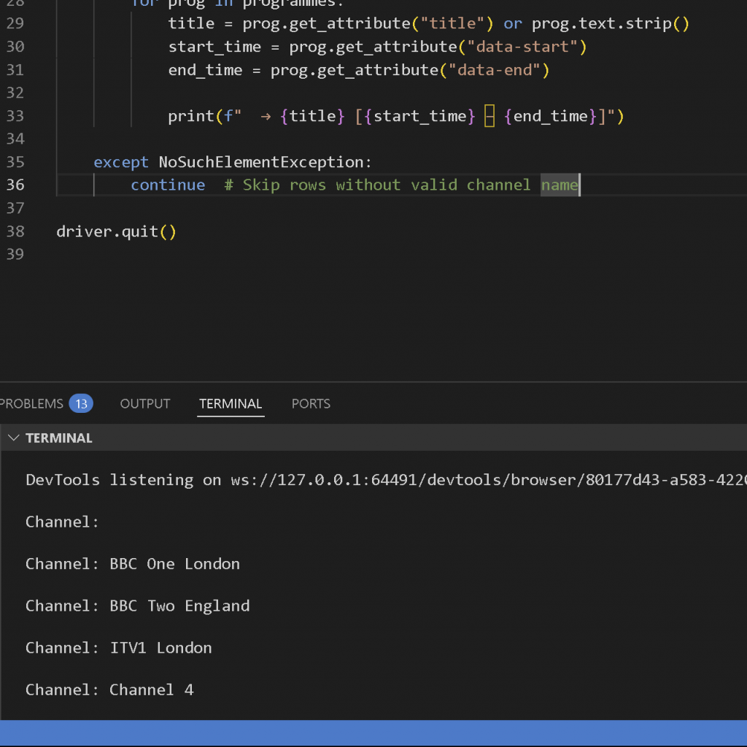Click the empty 'Channel:' terminal line
Viewport: 747px width, 747px height.
pyautogui.click(x=63, y=522)
